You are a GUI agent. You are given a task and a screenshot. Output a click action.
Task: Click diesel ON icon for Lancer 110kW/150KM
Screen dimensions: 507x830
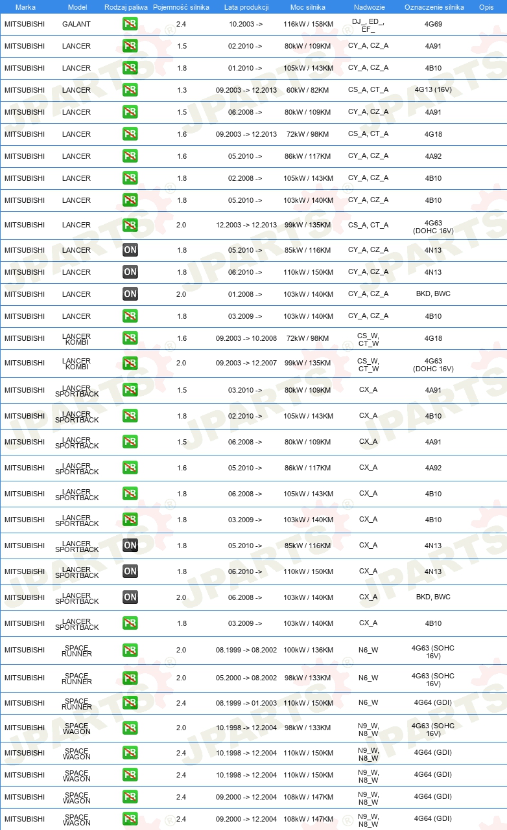pos(130,272)
